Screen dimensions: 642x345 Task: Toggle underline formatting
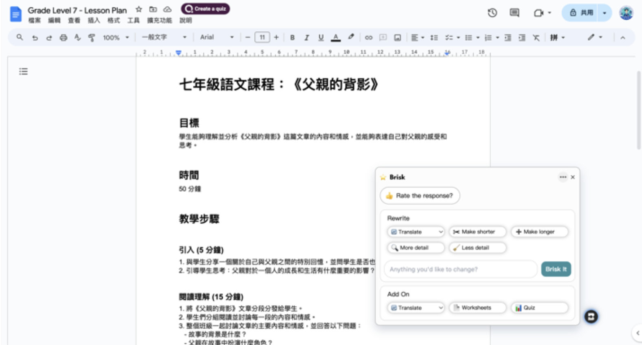321,37
